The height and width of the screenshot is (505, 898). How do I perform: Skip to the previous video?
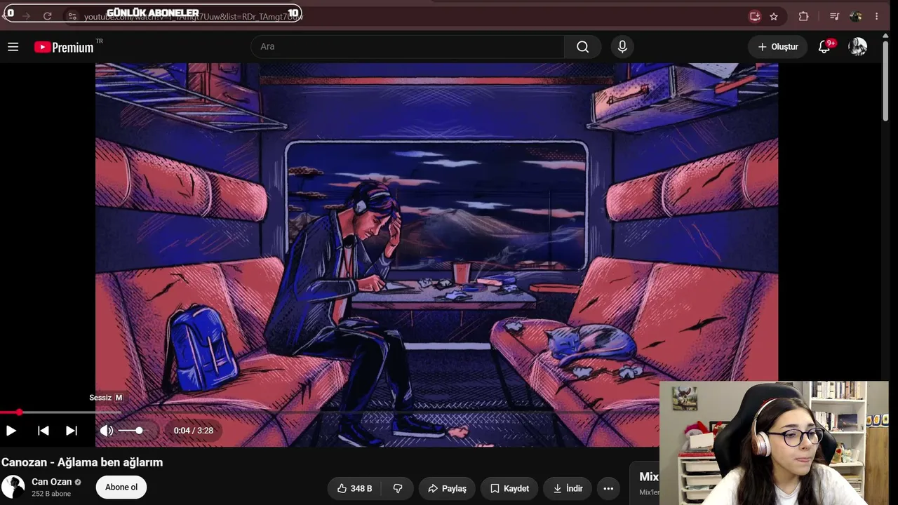point(43,431)
